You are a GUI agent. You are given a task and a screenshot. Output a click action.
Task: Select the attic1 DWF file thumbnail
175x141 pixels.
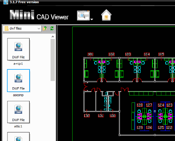18,112
